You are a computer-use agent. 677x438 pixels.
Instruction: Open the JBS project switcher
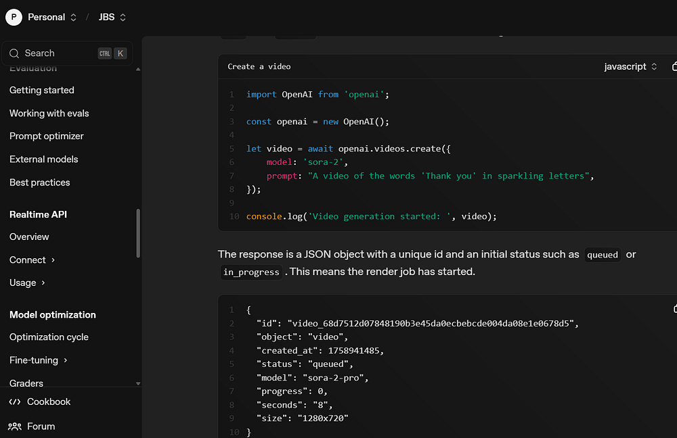112,18
